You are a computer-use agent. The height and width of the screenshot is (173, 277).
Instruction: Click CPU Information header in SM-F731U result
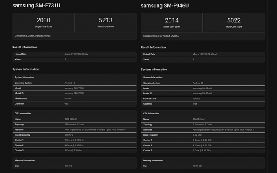(x=23, y=113)
